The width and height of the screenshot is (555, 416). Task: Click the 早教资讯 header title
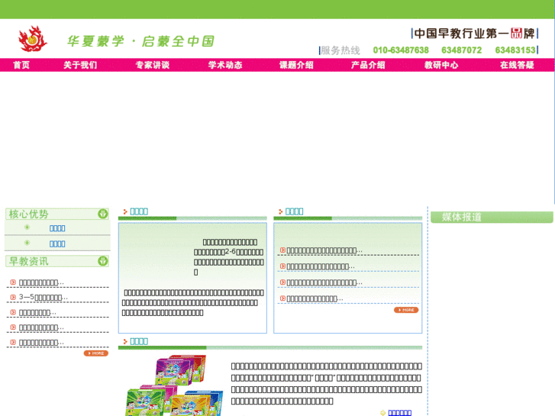(28, 261)
